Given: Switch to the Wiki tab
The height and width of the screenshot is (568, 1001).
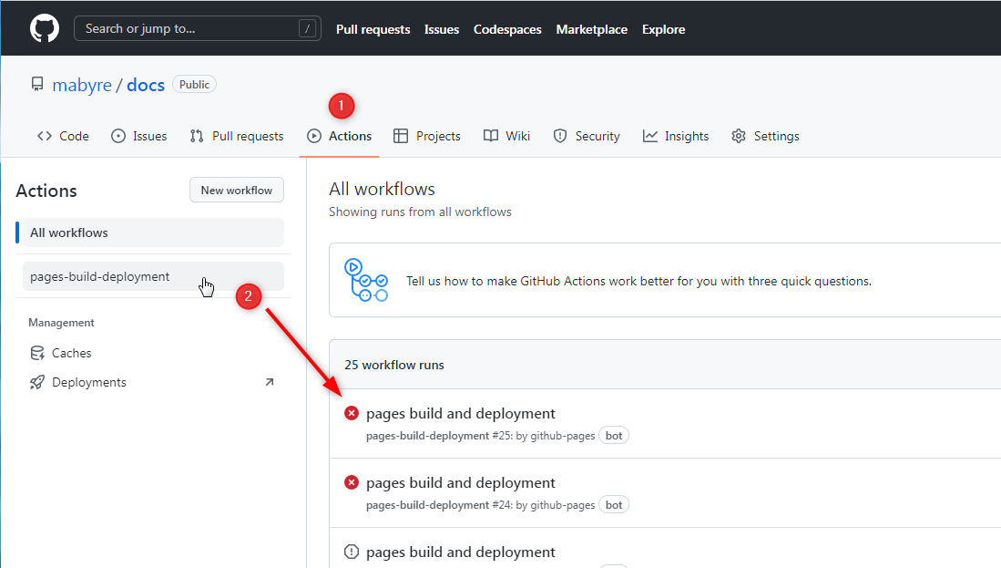Looking at the screenshot, I should 507,136.
